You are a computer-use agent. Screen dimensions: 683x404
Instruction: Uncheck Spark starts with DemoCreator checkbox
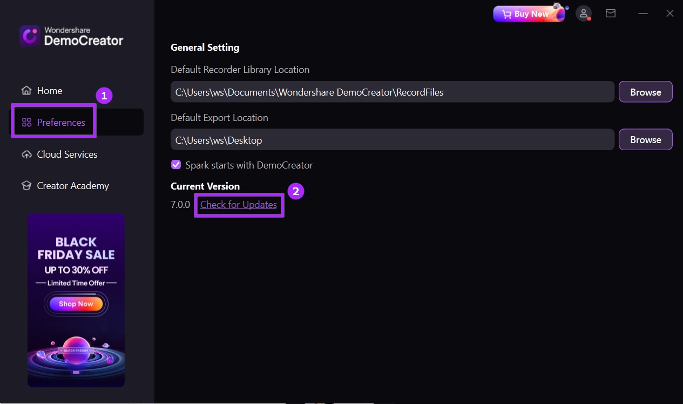pos(176,165)
